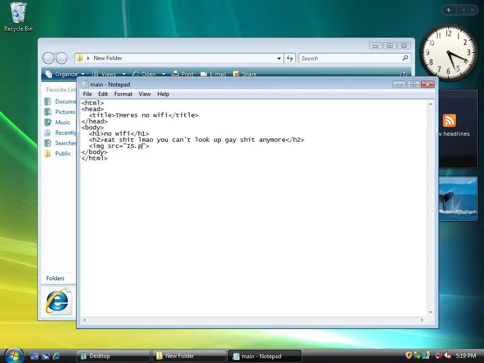Open the Notepad Format menu

(123, 94)
